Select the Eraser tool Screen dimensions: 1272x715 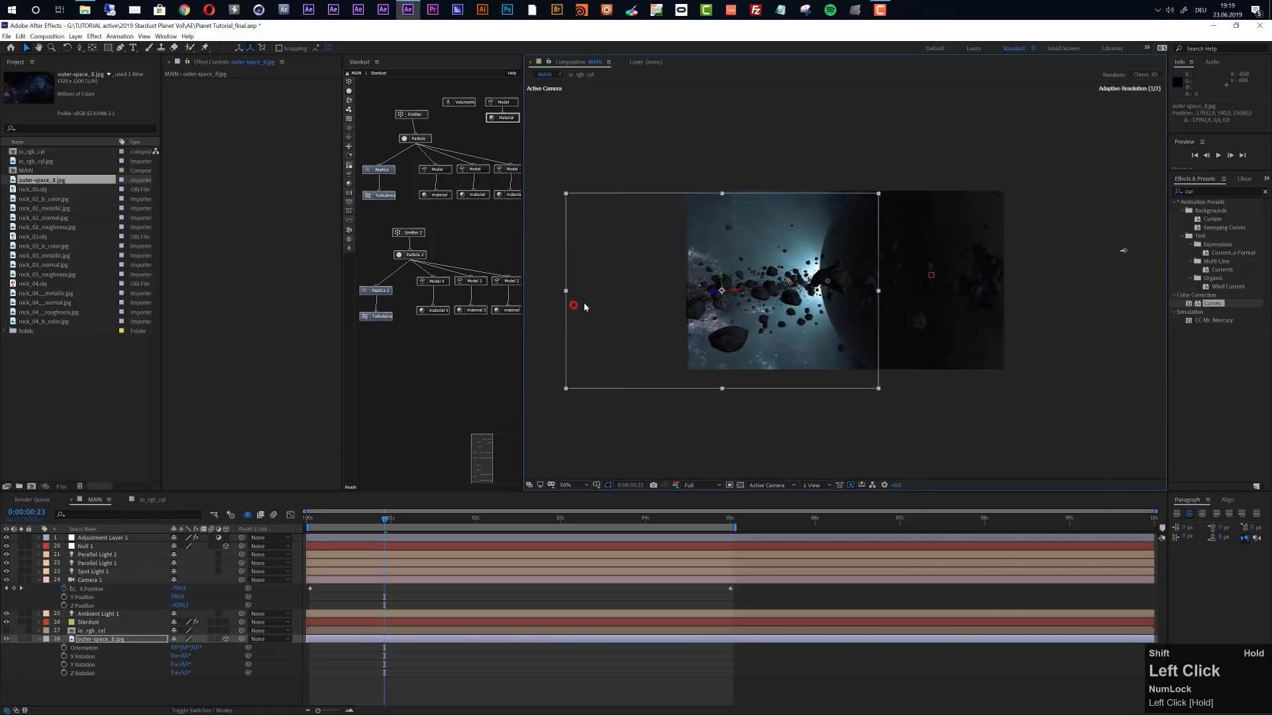174,48
